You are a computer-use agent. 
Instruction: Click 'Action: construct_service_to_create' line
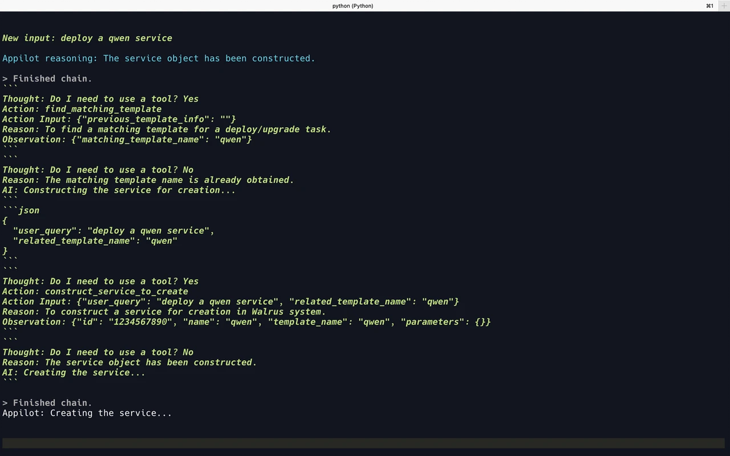click(95, 291)
